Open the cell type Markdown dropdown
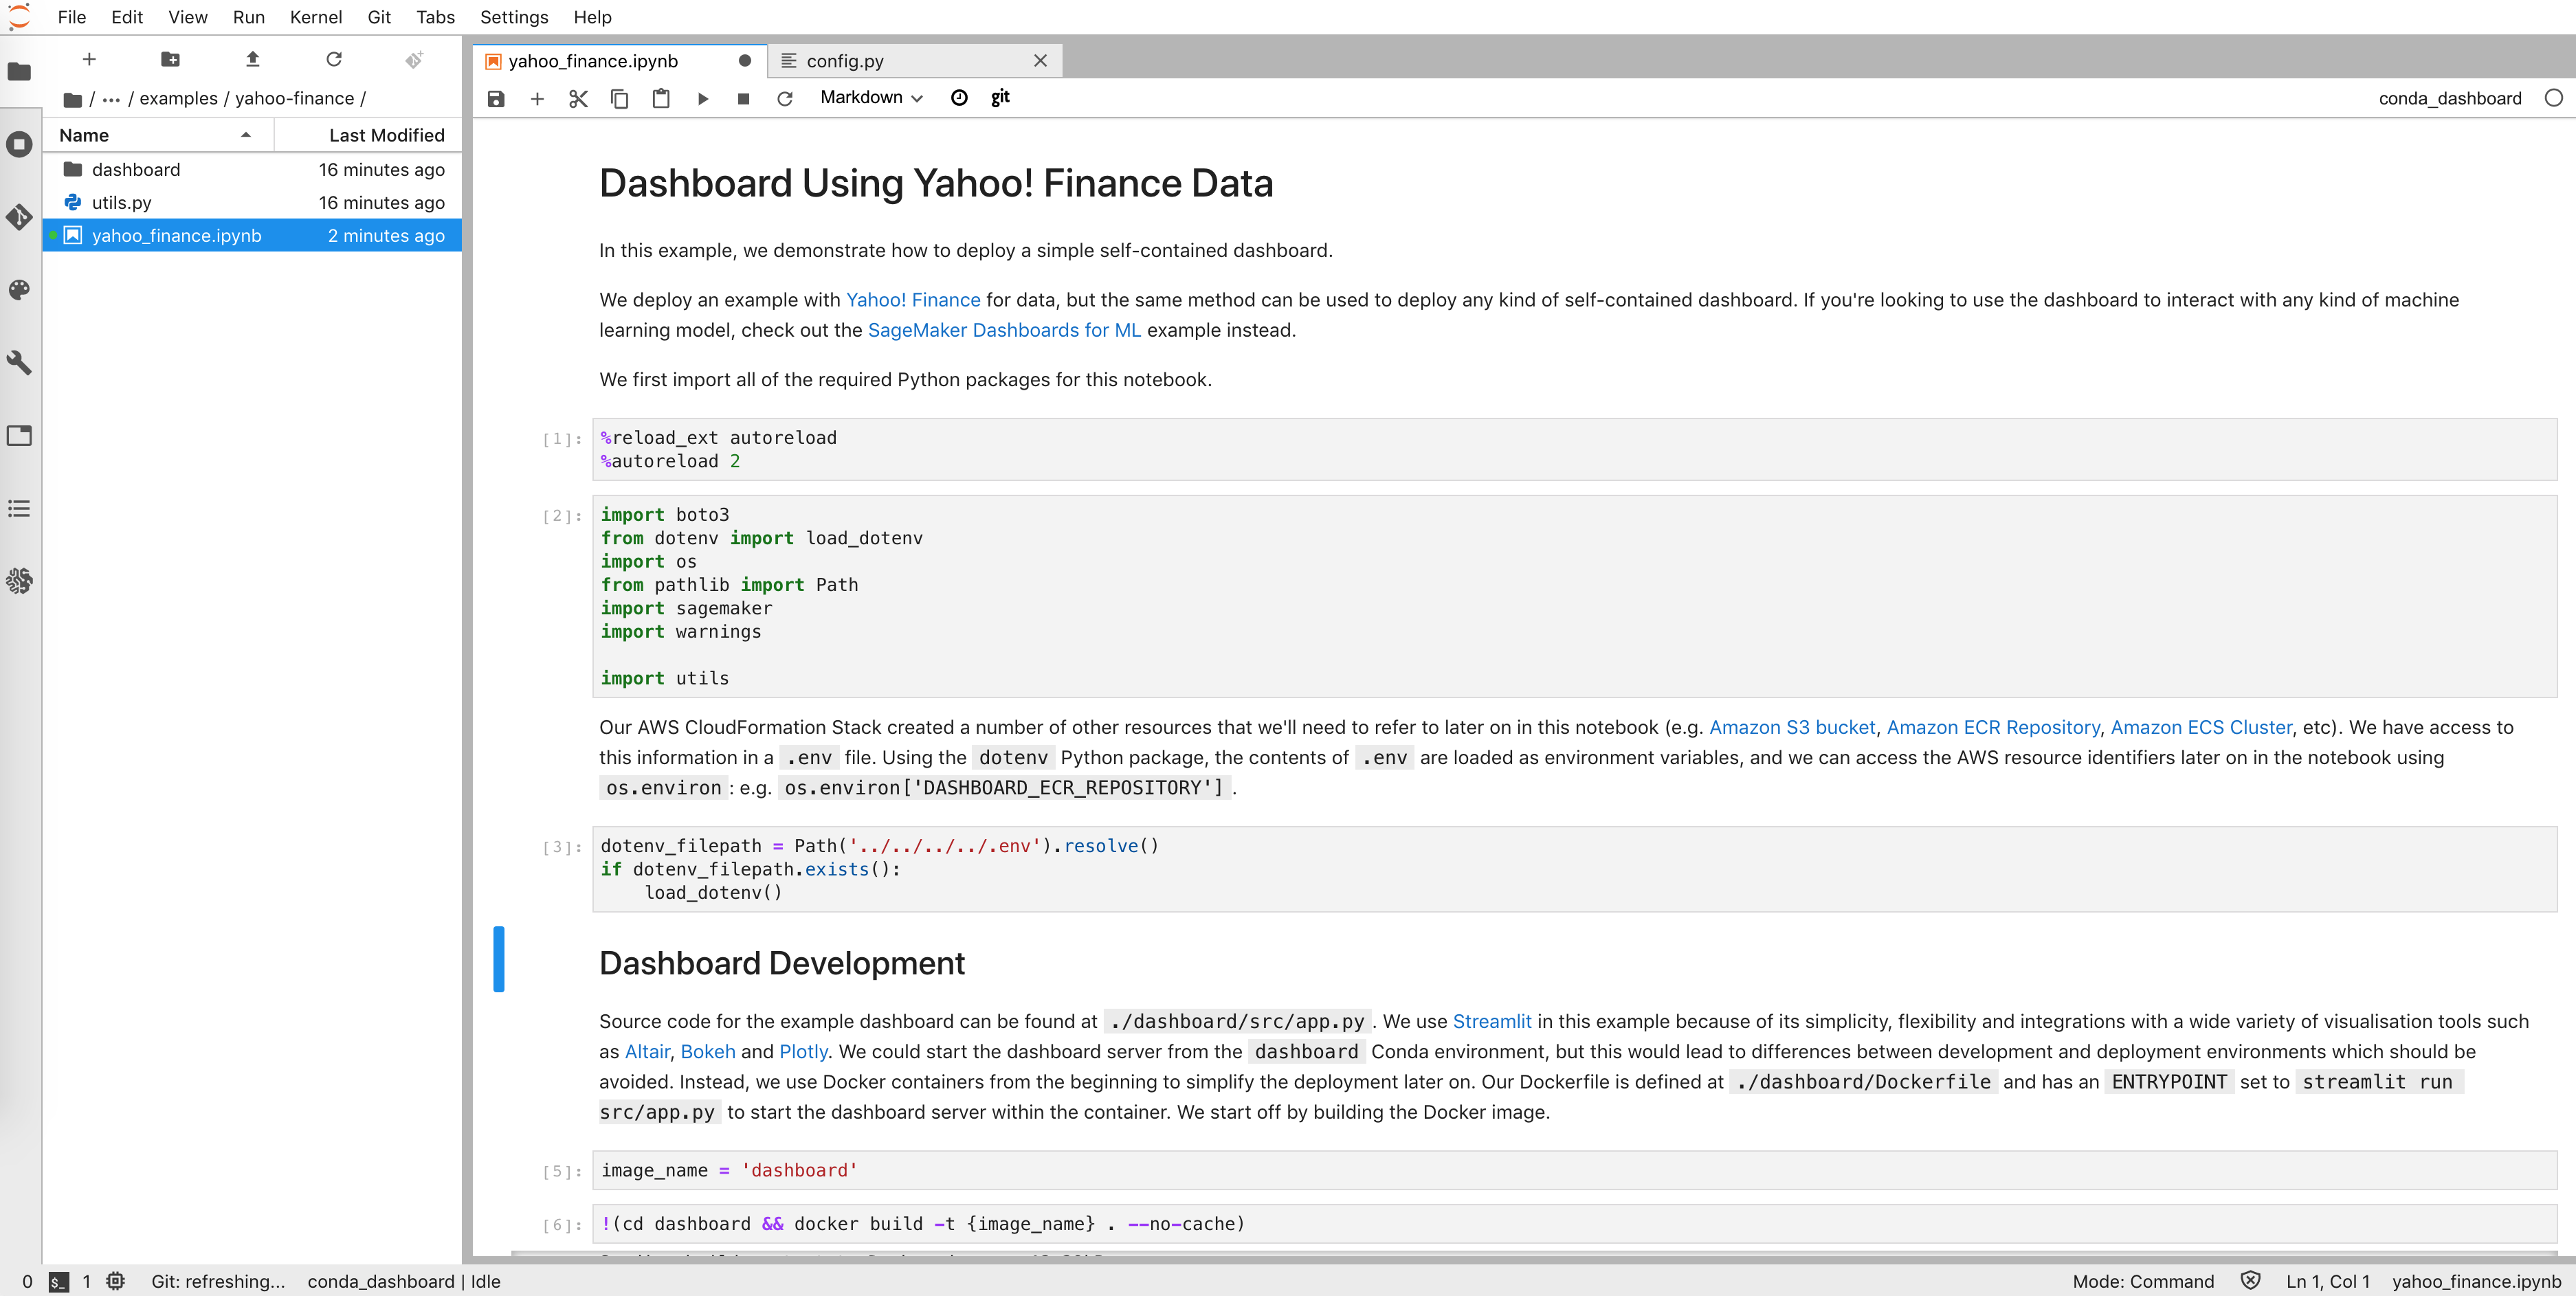Image resolution: width=2576 pixels, height=1296 pixels. (x=870, y=97)
